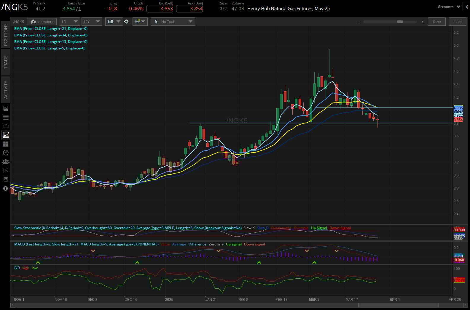Click the MAR 3 date axis label
470x310 pixels.
tap(314, 299)
